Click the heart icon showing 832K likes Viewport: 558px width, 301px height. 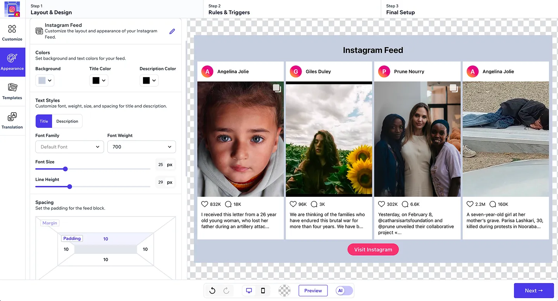coord(205,204)
